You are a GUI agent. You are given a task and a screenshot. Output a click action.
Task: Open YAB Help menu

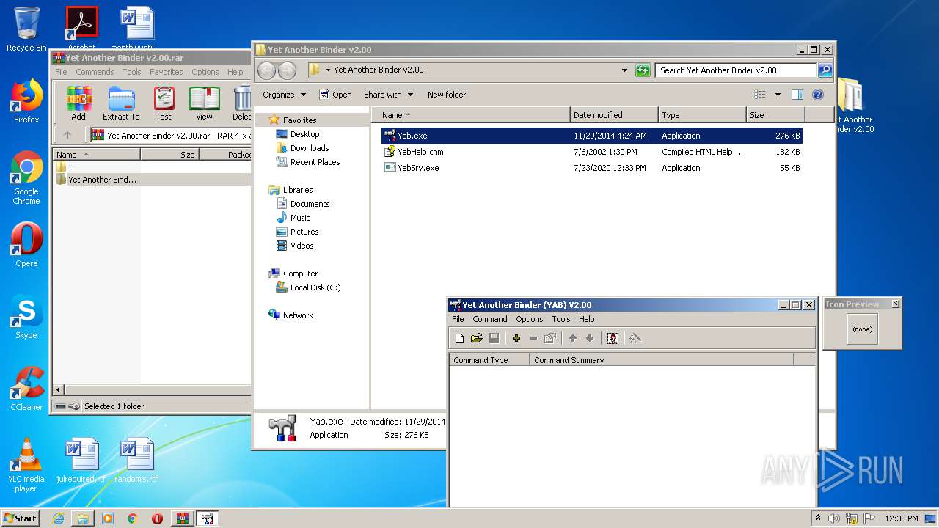point(586,319)
